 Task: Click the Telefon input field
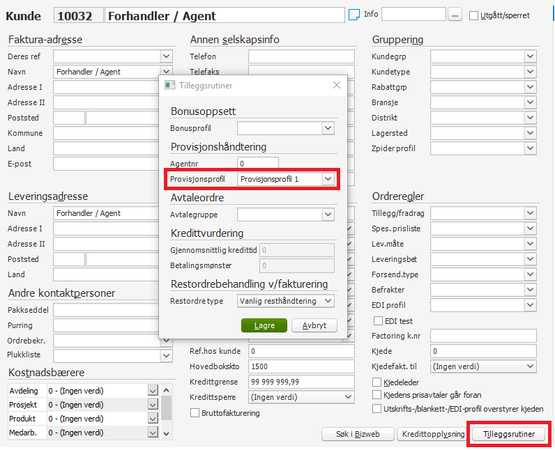point(301,56)
